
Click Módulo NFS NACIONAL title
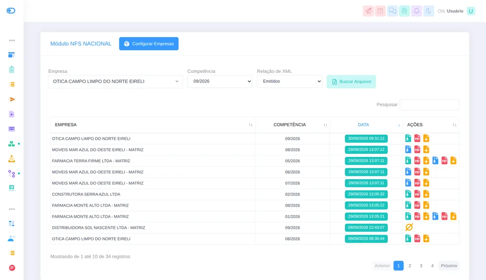click(x=81, y=44)
